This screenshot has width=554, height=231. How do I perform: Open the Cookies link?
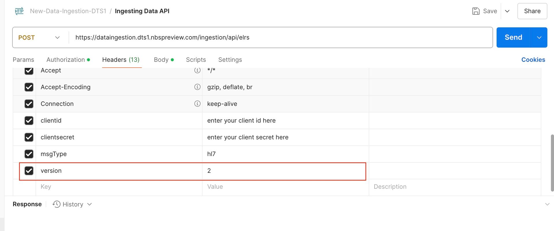point(533,60)
